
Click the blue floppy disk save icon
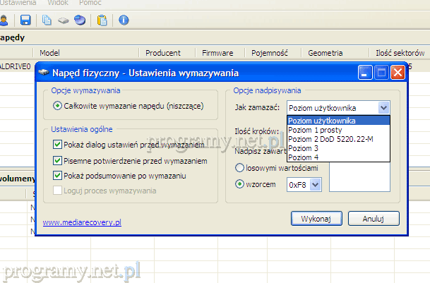tap(25, 20)
